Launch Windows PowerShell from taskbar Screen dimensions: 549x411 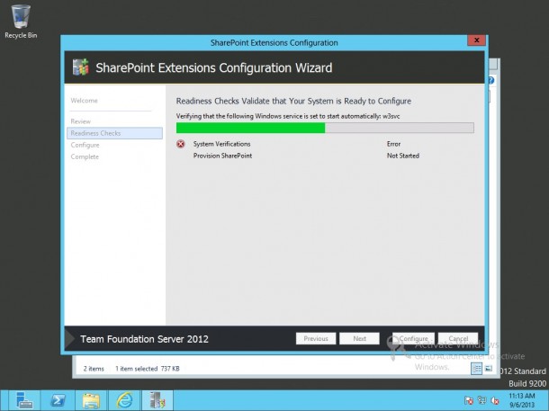[x=58, y=400]
